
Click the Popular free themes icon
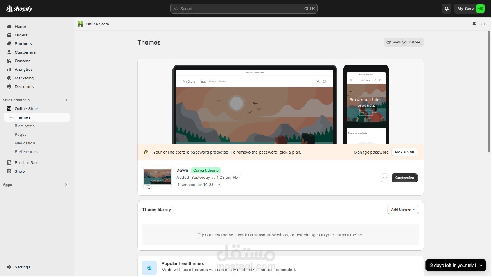(x=149, y=268)
